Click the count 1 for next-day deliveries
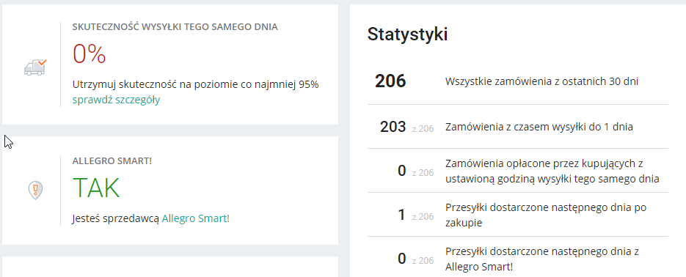This screenshot has height=277, width=686. (401, 215)
